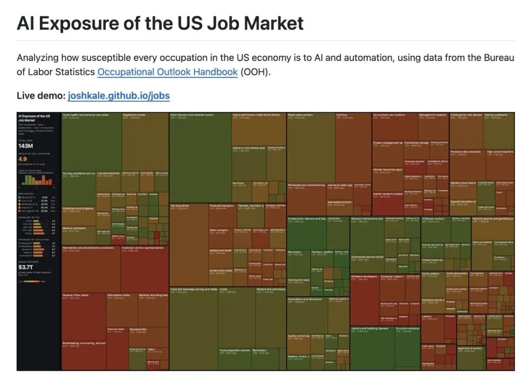Click the Customer service representatives tile
531x382 pixels.
click(x=145, y=269)
